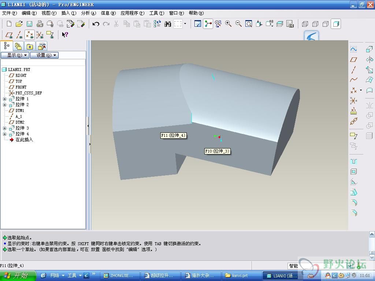375x281 pixels.
Task: Switch to the model tree tab
Action: (x=7, y=45)
